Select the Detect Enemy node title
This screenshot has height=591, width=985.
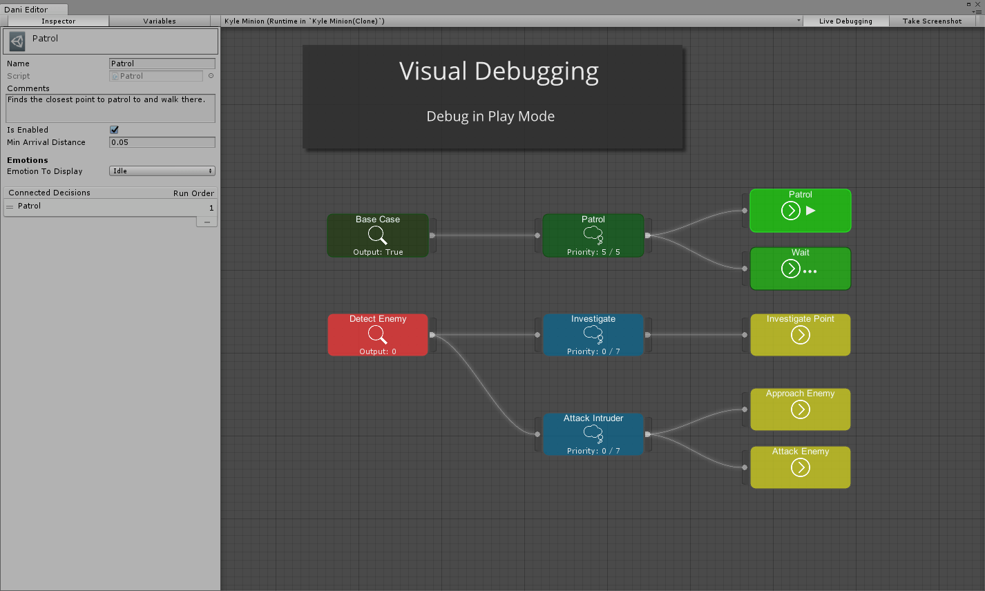(x=378, y=318)
